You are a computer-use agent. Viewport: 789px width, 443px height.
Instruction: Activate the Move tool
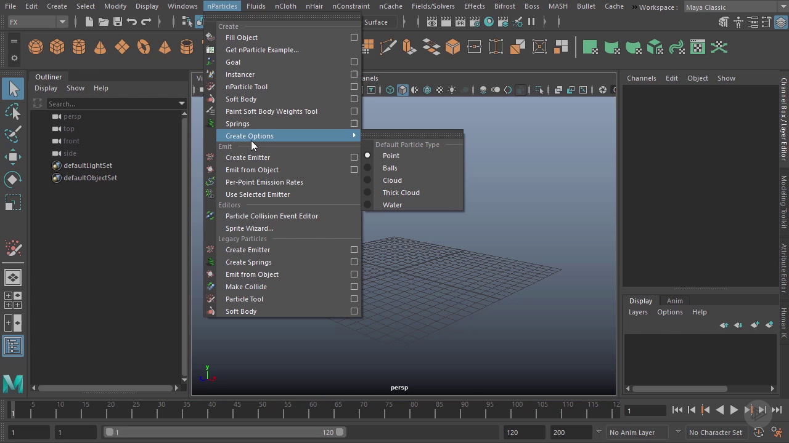pos(13,157)
